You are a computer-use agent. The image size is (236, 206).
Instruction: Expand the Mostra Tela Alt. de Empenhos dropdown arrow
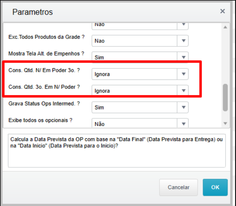coord(183,57)
